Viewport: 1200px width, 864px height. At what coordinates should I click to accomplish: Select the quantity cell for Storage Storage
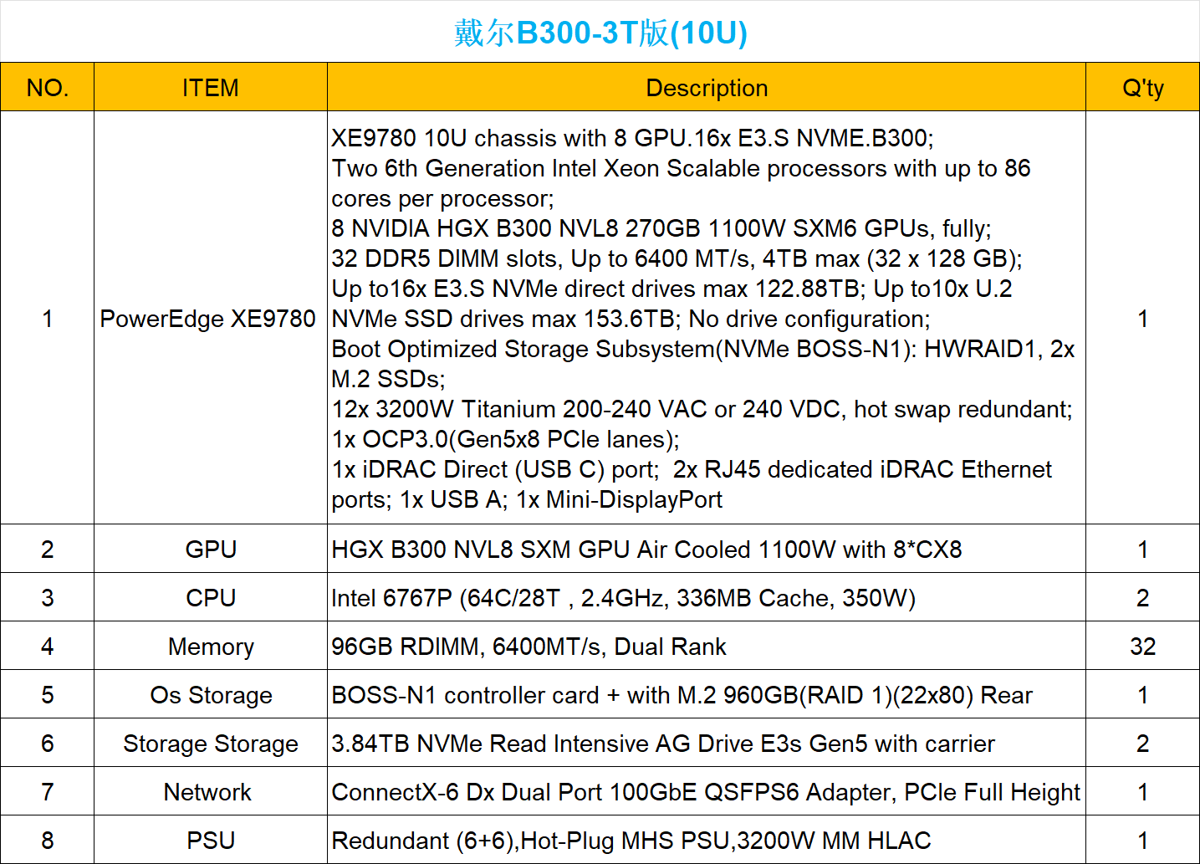pos(1143,743)
